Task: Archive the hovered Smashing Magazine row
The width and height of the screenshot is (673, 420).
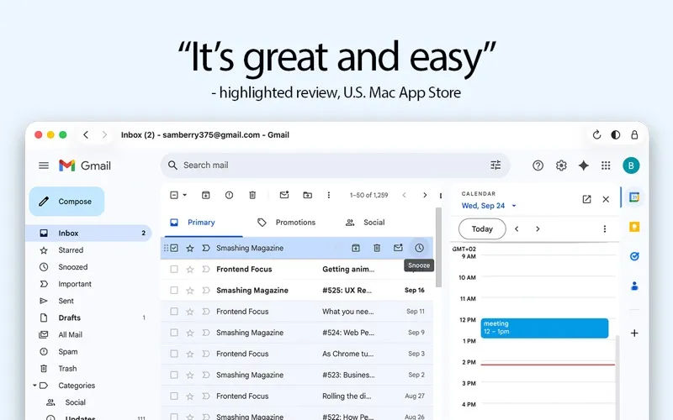Action: pyautogui.click(x=356, y=248)
